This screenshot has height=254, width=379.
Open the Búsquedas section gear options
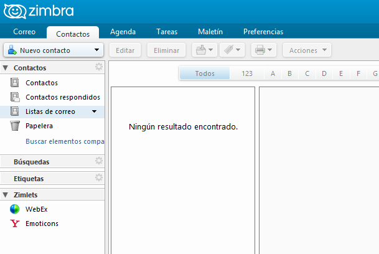pyautogui.click(x=98, y=161)
